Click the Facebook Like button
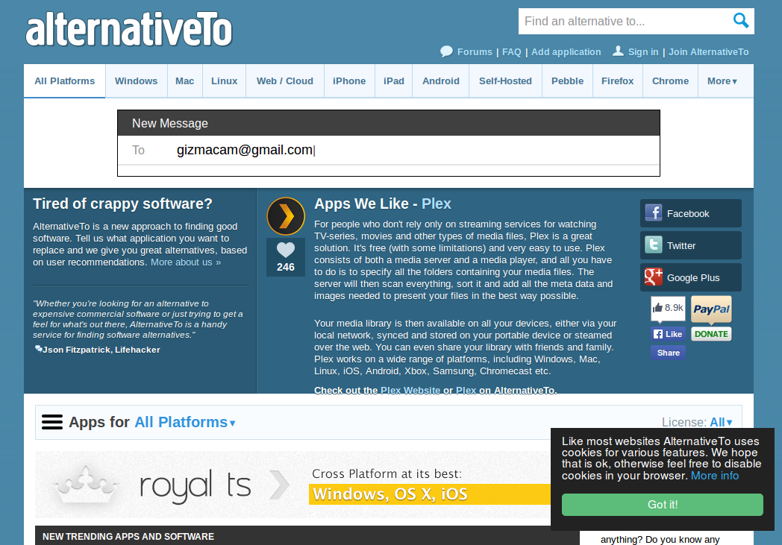Image resolution: width=782 pixels, height=545 pixels. 668,334
